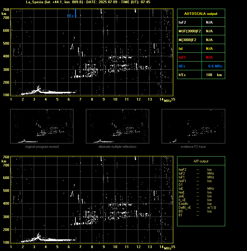Click the DelN_vE row in AIP output
This screenshot has height=251, width=247.
[197, 208]
